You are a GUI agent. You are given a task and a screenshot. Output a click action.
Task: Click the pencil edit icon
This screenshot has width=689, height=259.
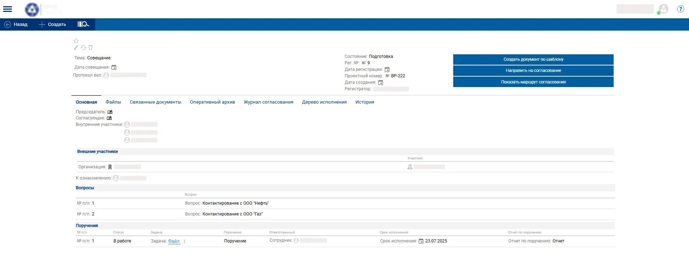76,47
